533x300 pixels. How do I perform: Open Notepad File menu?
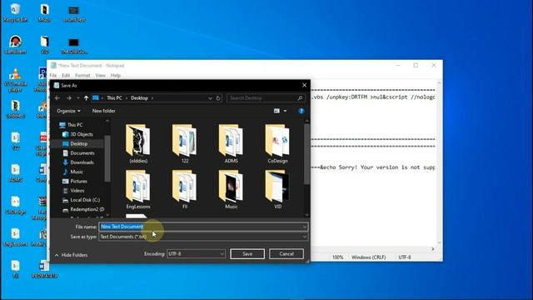[x=53, y=75]
